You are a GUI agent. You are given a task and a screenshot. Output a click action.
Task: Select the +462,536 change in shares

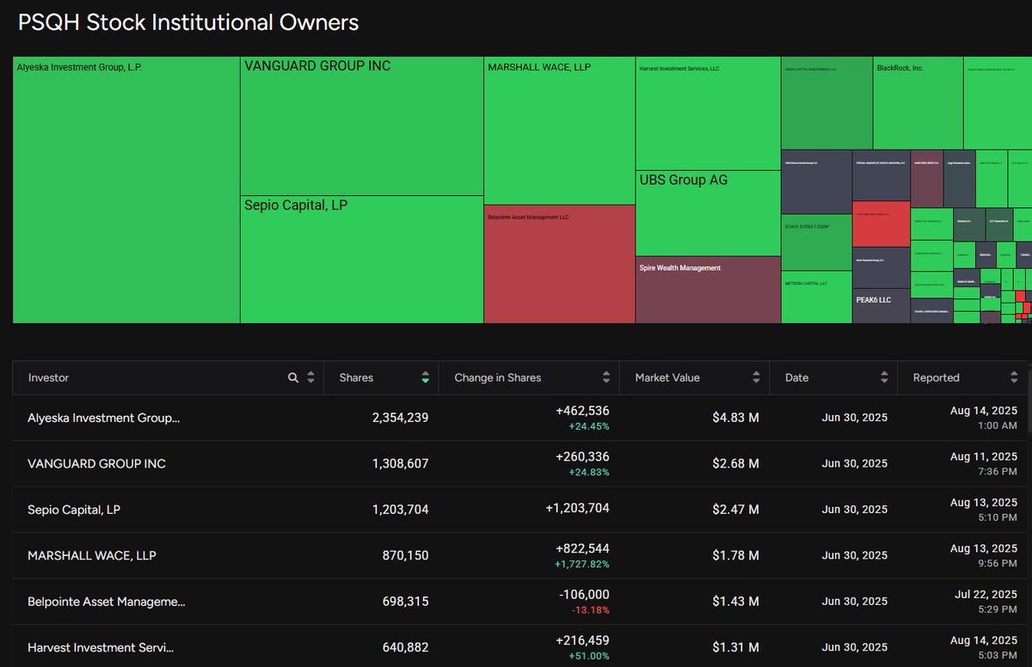point(582,411)
